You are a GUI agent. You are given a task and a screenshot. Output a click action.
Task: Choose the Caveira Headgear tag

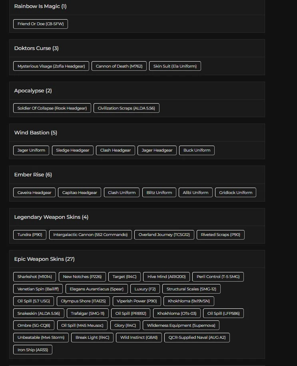coord(34,193)
